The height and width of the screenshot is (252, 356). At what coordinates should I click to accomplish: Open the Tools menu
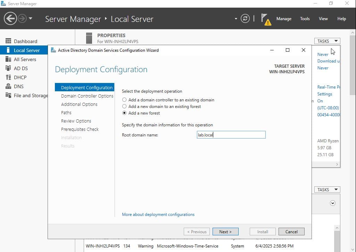pyautogui.click(x=305, y=19)
